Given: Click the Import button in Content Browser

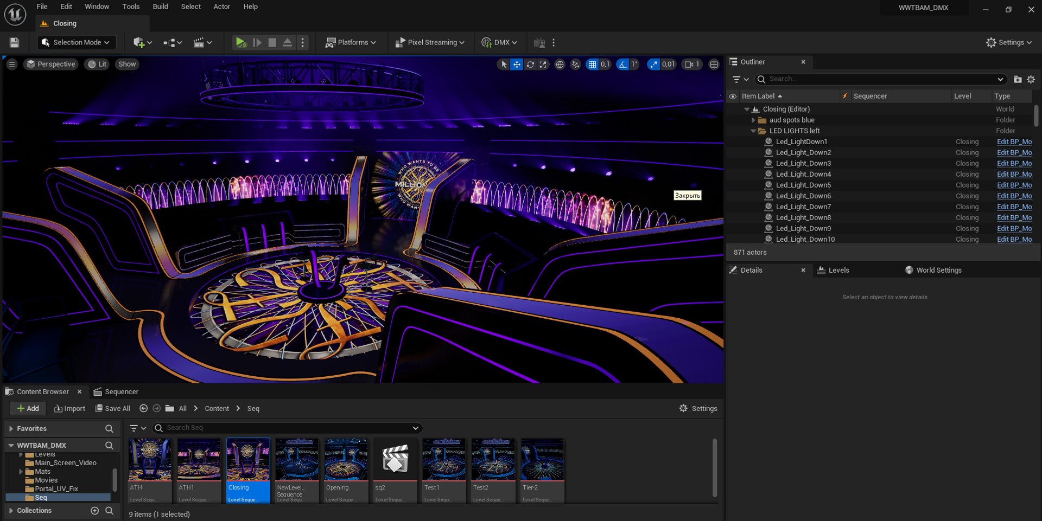Looking at the screenshot, I should (x=69, y=408).
